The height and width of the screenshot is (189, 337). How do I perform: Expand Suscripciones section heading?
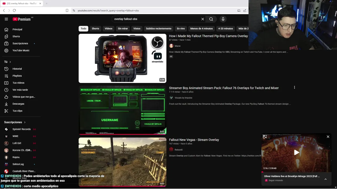click(x=15, y=122)
